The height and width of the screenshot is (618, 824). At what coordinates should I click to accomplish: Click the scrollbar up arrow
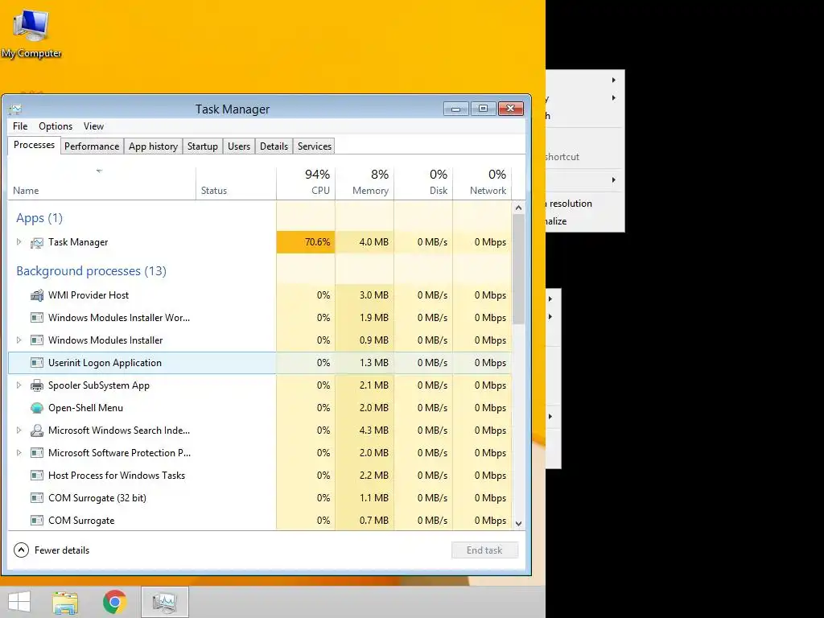pos(518,208)
